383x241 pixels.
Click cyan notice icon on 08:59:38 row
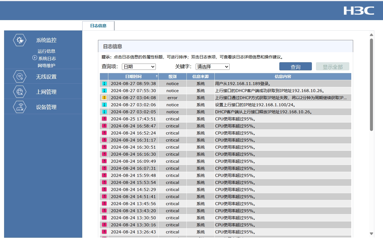click(x=104, y=83)
